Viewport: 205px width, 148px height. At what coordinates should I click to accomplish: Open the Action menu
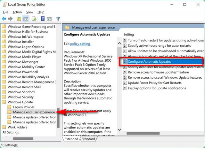click(17, 12)
